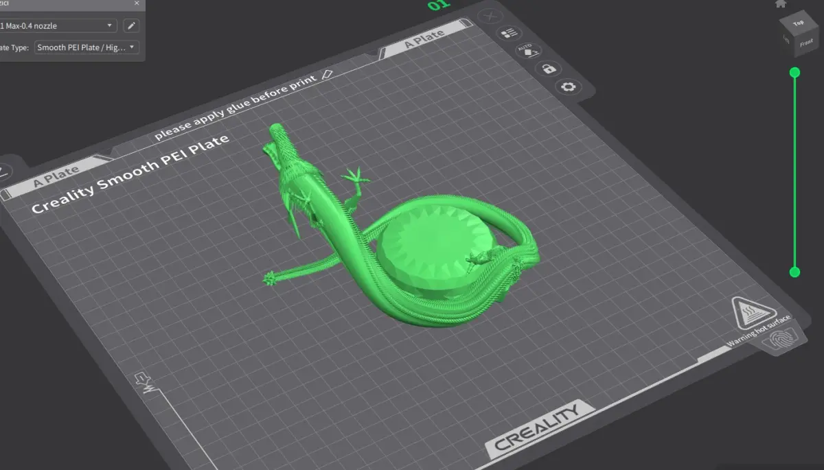Click the home view icon
The height and width of the screenshot is (470, 824).
[780, 3]
